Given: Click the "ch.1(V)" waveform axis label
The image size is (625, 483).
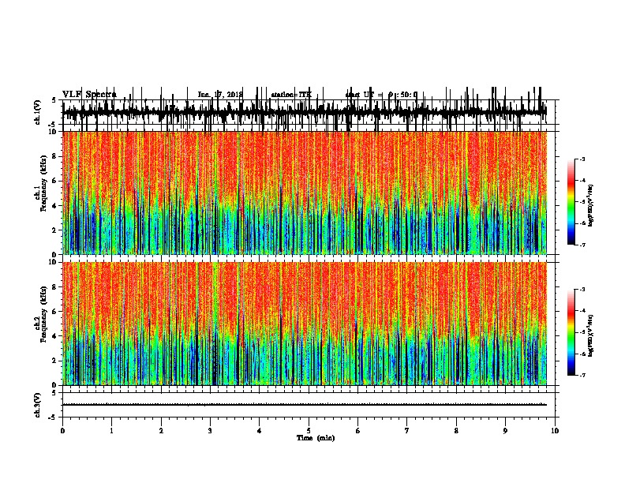Looking at the screenshot, I should pyautogui.click(x=38, y=112).
